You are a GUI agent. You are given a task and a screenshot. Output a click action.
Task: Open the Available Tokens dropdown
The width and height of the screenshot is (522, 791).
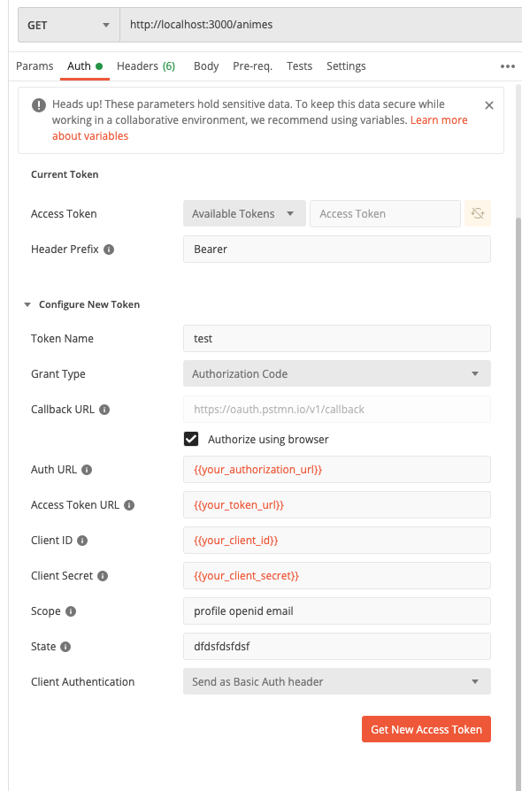pos(244,213)
